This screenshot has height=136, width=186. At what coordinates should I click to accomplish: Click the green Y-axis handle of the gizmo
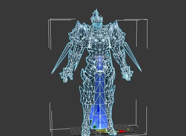pyautogui.click(x=95, y=127)
